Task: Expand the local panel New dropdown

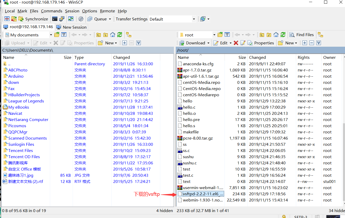Action: pyautogui.click(x=116, y=43)
